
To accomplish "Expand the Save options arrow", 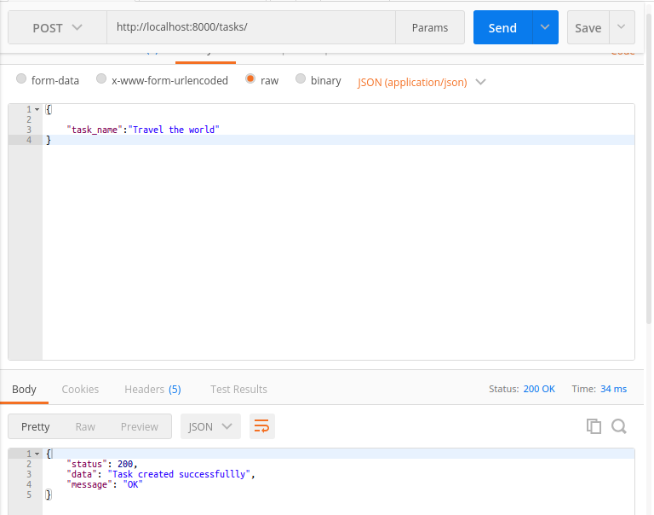I will pos(622,27).
